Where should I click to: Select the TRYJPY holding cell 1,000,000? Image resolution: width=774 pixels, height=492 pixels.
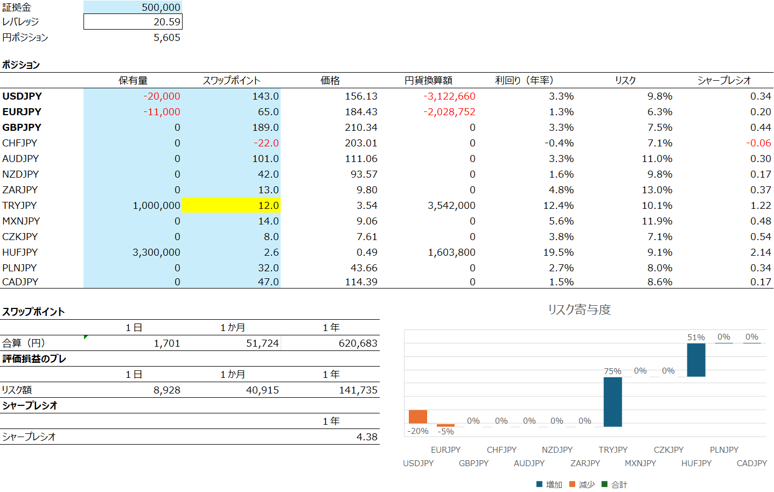[x=133, y=205]
